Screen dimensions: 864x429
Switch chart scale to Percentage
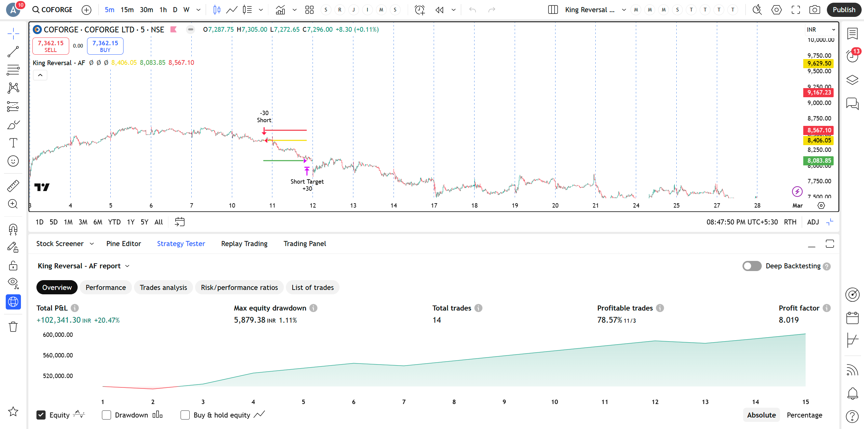805,415
